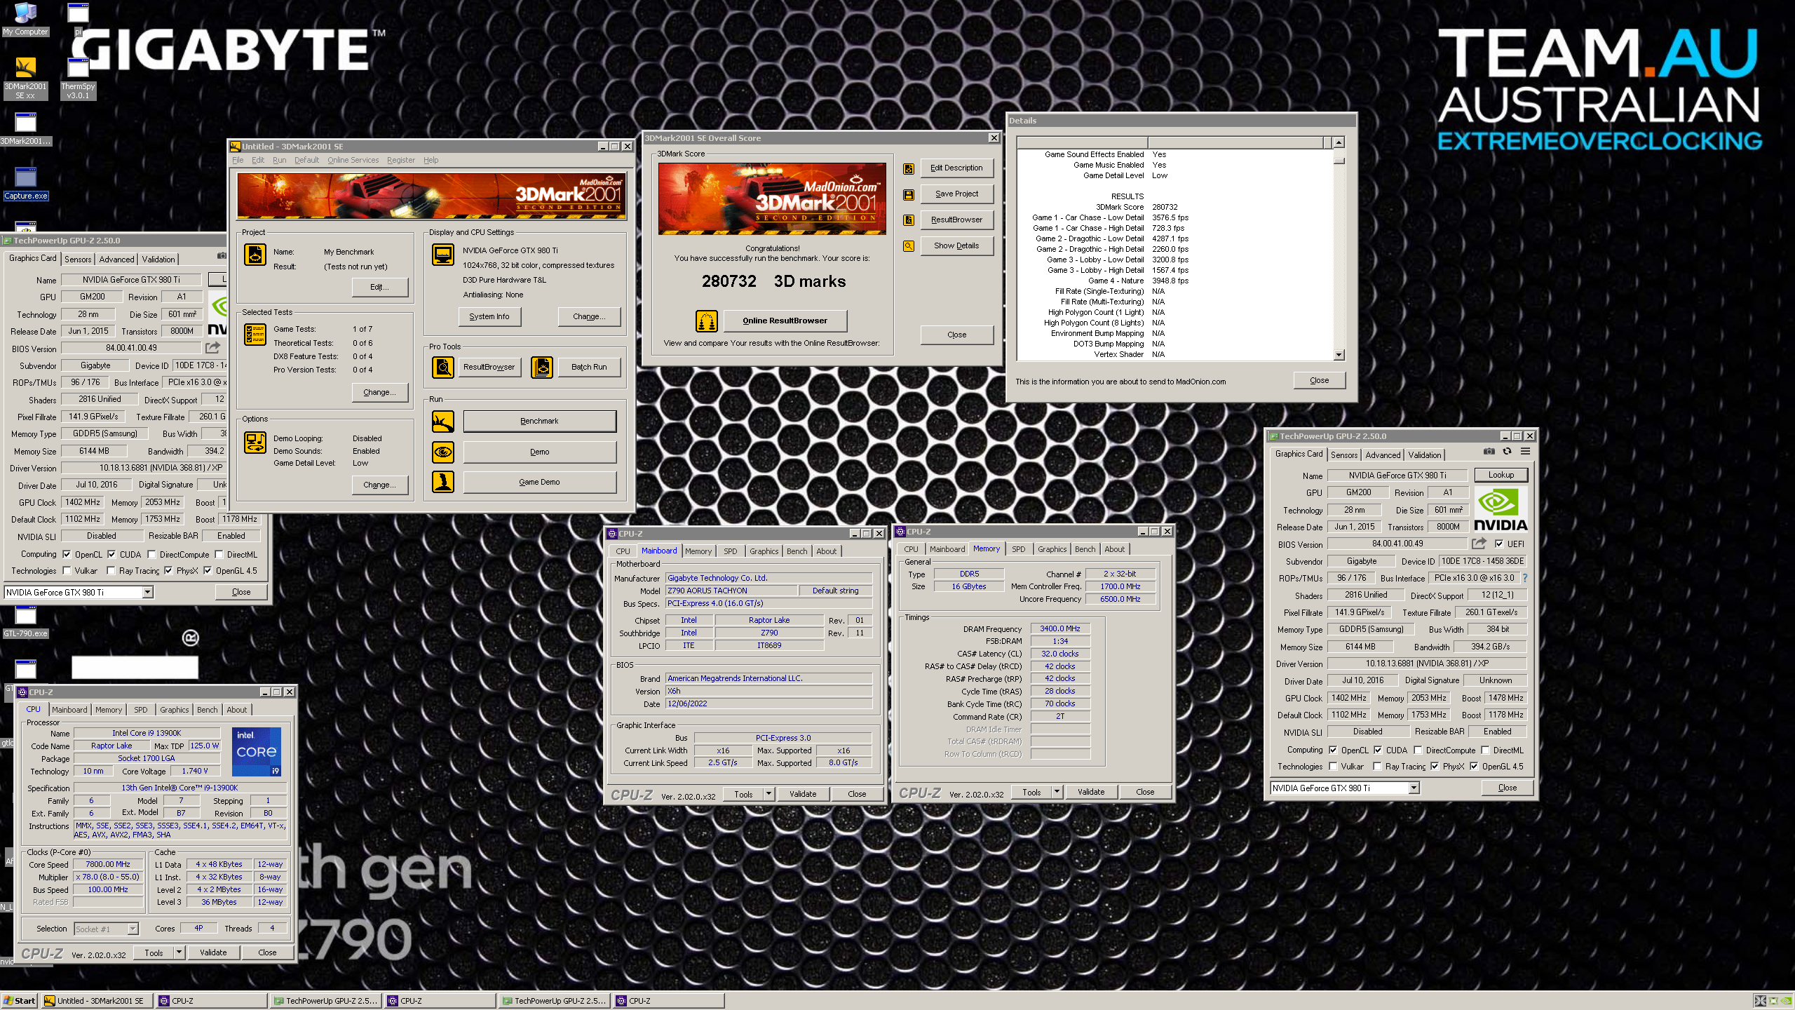1795x1010 pixels.
Task: Open SPD tab in CPU-Z Memory window
Action: 1018,549
